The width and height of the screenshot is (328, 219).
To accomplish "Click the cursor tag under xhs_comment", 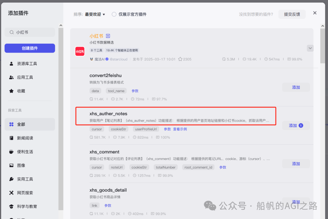I will [97, 167].
